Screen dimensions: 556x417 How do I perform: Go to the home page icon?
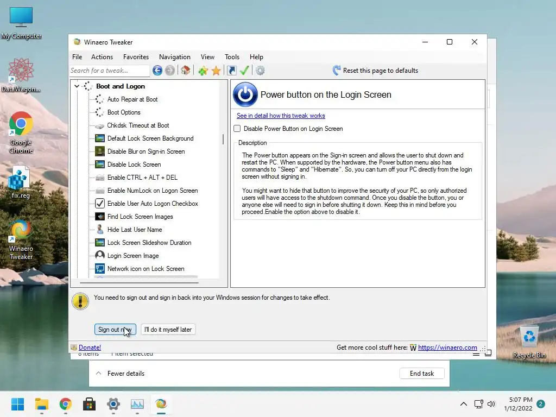(x=186, y=70)
